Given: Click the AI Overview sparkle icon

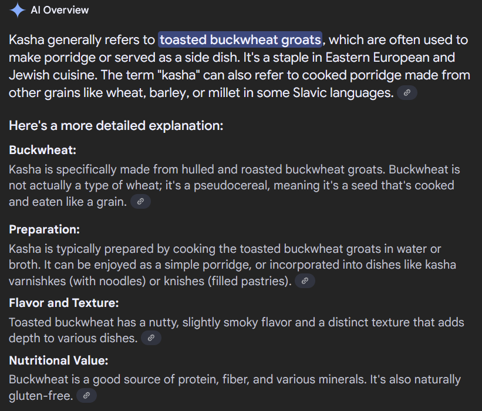Looking at the screenshot, I should (x=18, y=10).
